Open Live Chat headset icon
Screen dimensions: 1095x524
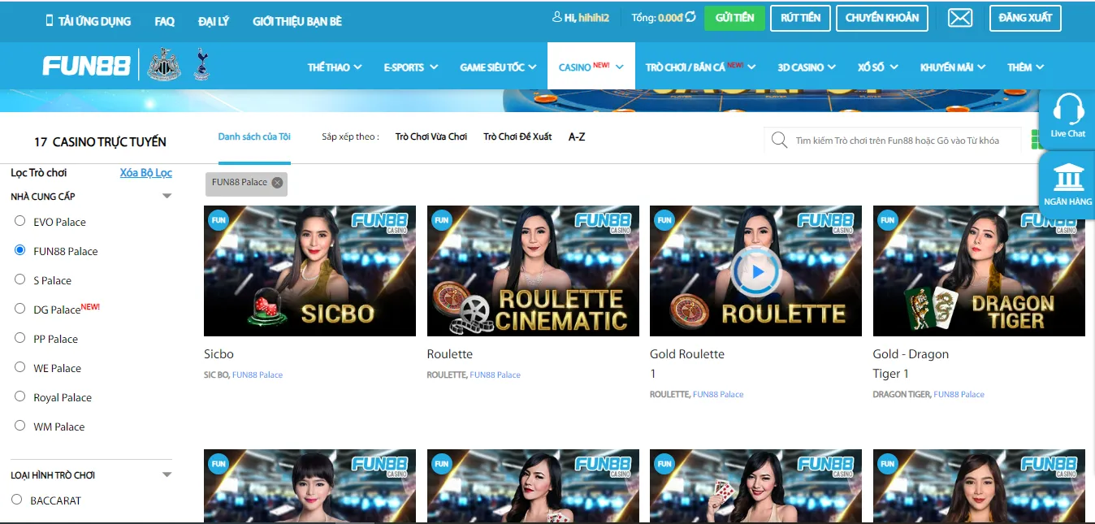[1067, 110]
